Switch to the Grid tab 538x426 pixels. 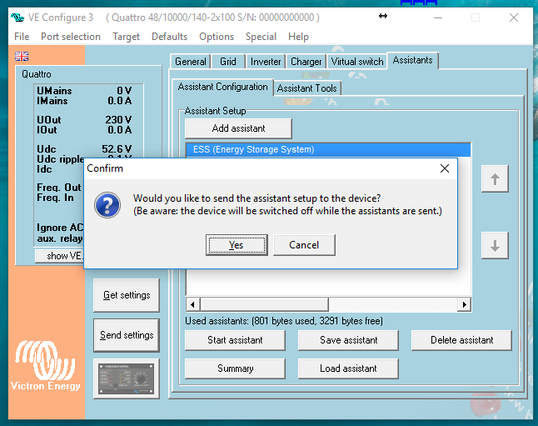click(x=228, y=62)
